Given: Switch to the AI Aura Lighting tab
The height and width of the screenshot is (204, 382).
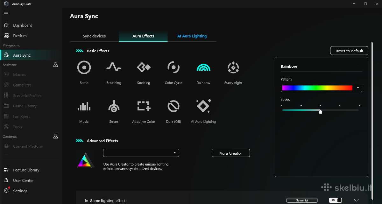Looking at the screenshot, I should point(192,36).
